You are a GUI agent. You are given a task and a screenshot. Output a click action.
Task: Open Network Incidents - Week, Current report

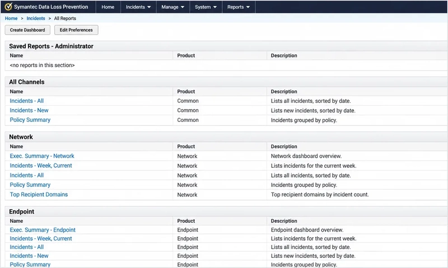tap(41, 166)
